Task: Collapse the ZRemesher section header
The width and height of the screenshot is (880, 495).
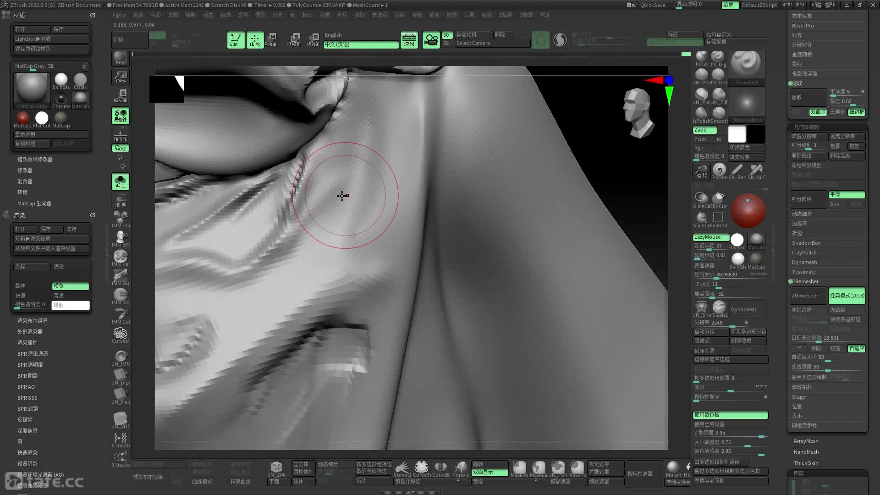Action: [805, 281]
